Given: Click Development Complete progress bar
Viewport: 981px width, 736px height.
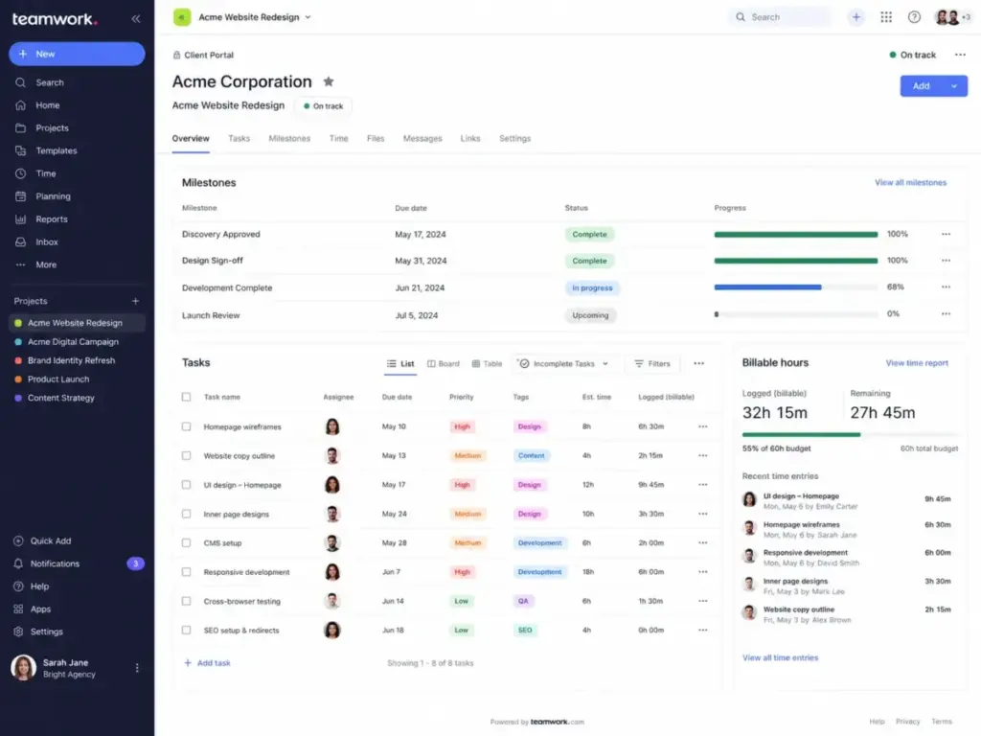Looking at the screenshot, I should 796,287.
